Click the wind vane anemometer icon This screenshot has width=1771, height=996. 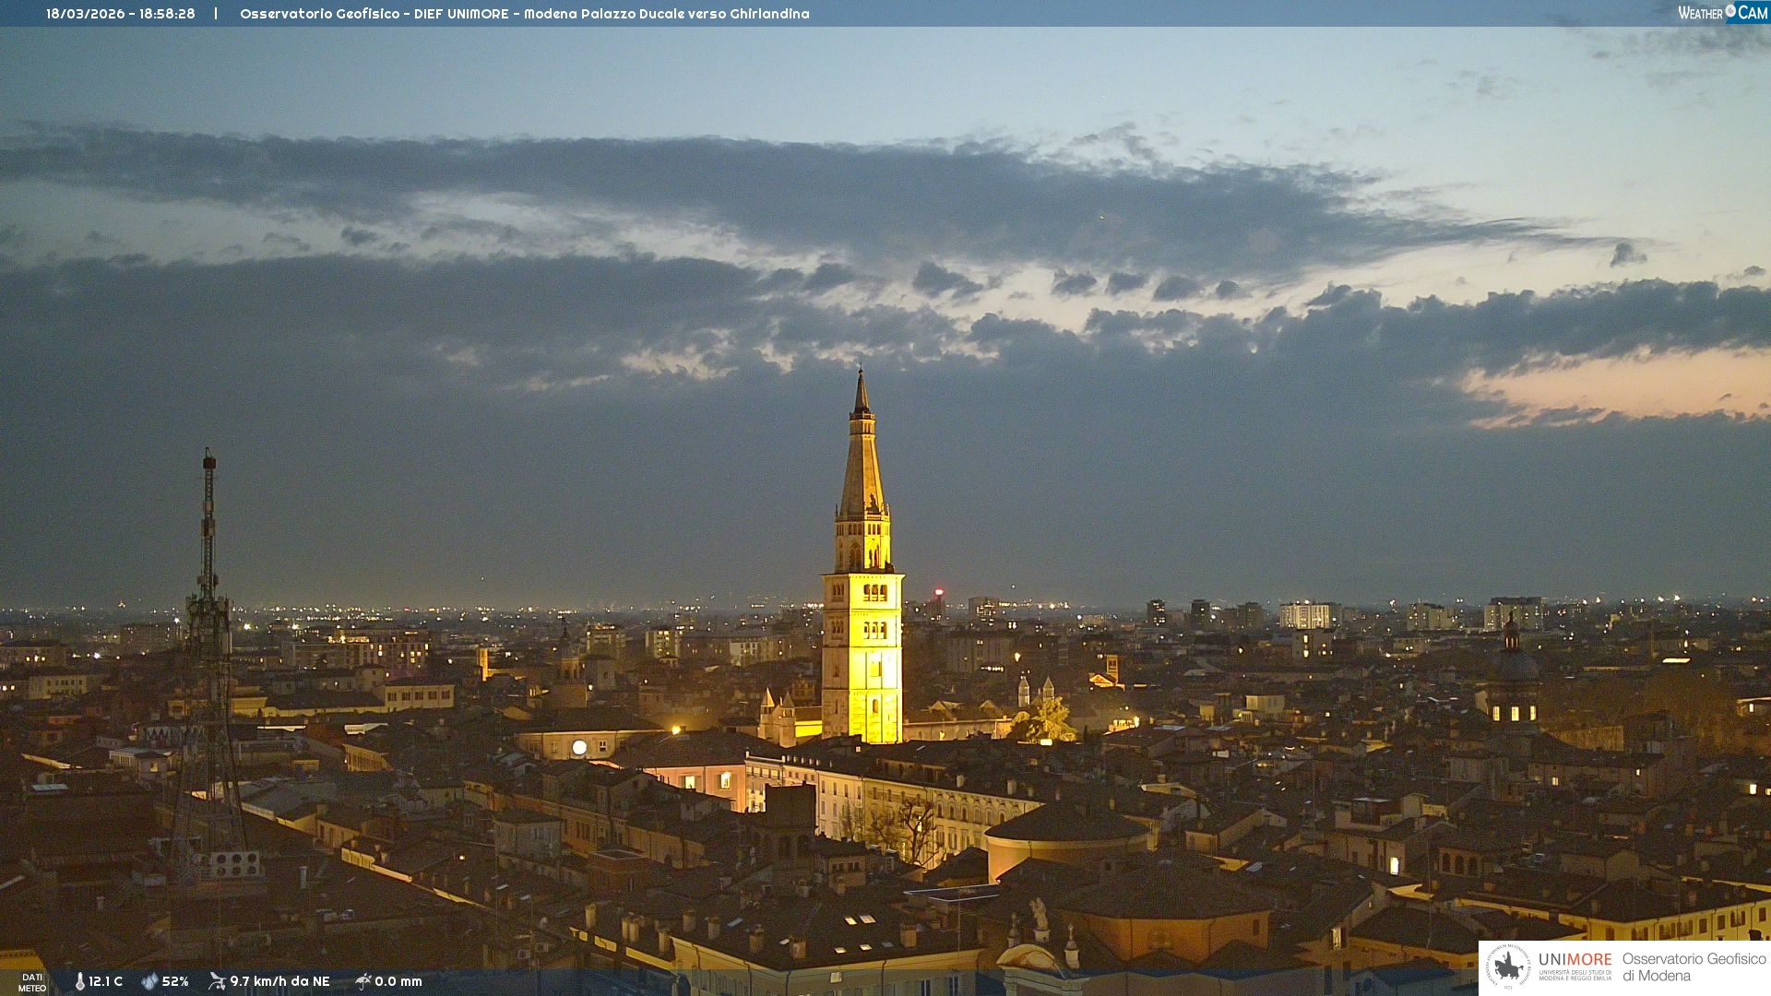coord(217,981)
